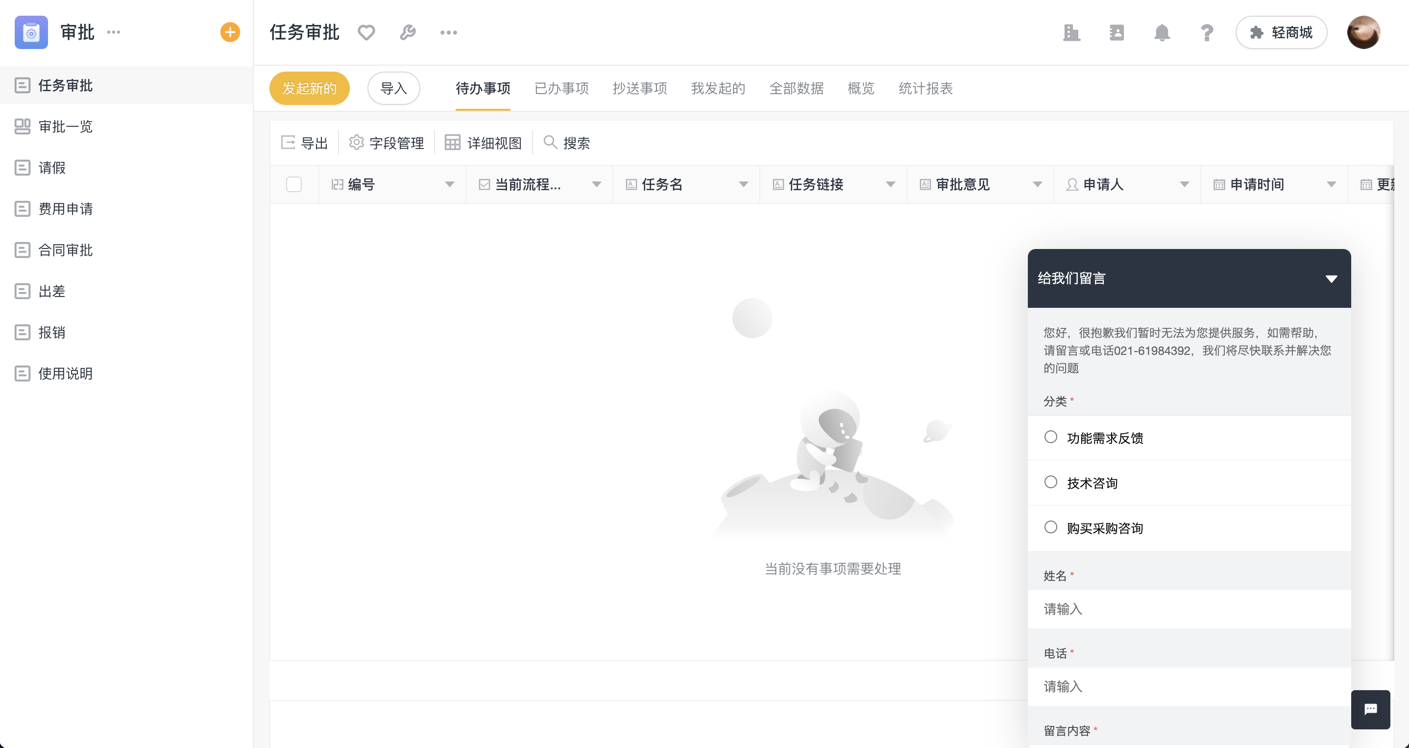Open the 审批意见 column dropdown arrow
Viewport: 1409px width, 748px height.
pos(1037,184)
